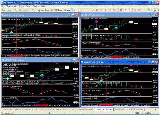Viewport: 160px width, 115px height.
Task: Switch to the CADJPY,M1 chart tab
Action: click(120, 109)
